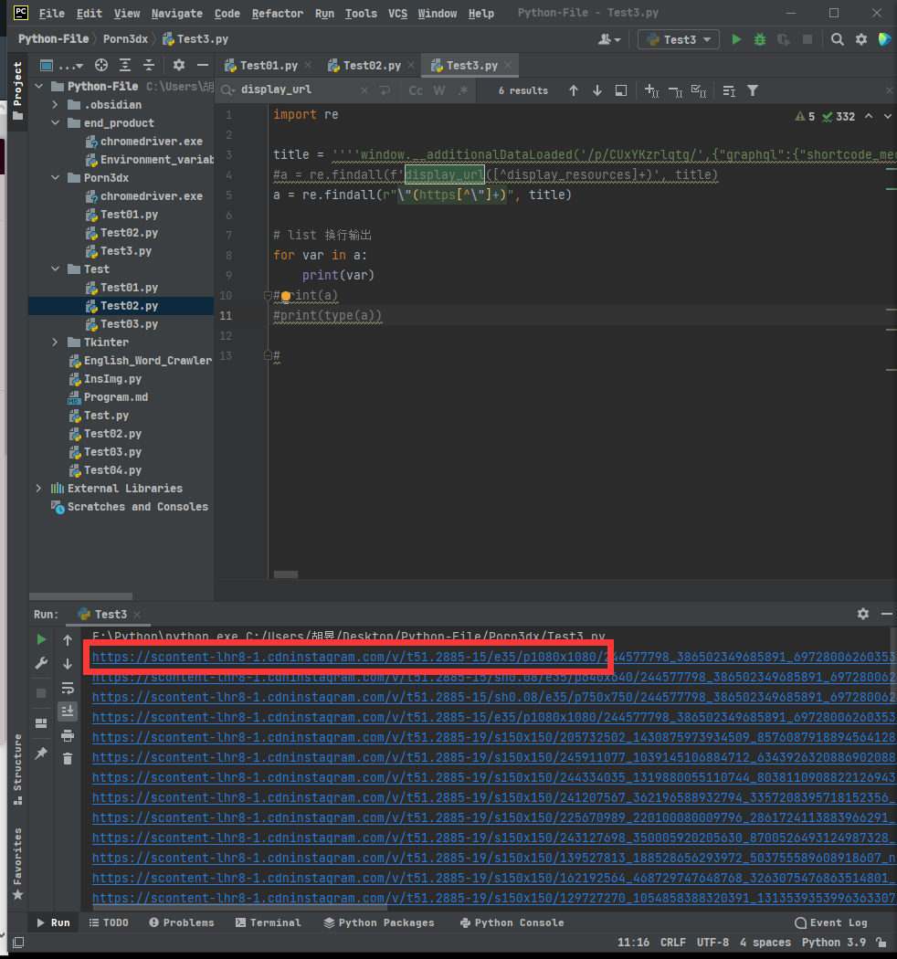Open the Terminal tool window
The width and height of the screenshot is (897, 959).
268,922
